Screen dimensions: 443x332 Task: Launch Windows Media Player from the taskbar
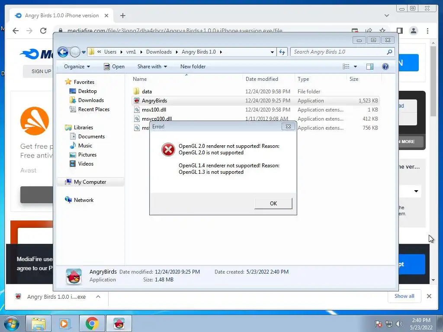[64, 323]
